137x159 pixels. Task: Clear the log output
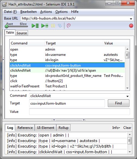coord(127,128)
